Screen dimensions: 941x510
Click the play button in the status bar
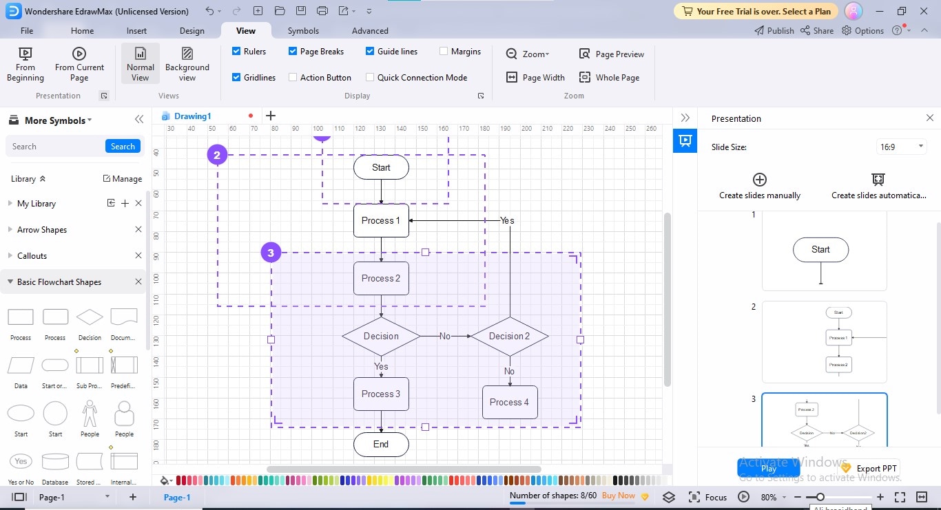tap(743, 497)
